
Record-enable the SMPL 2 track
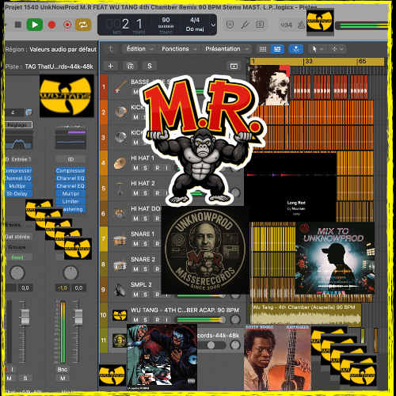[158, 295]
